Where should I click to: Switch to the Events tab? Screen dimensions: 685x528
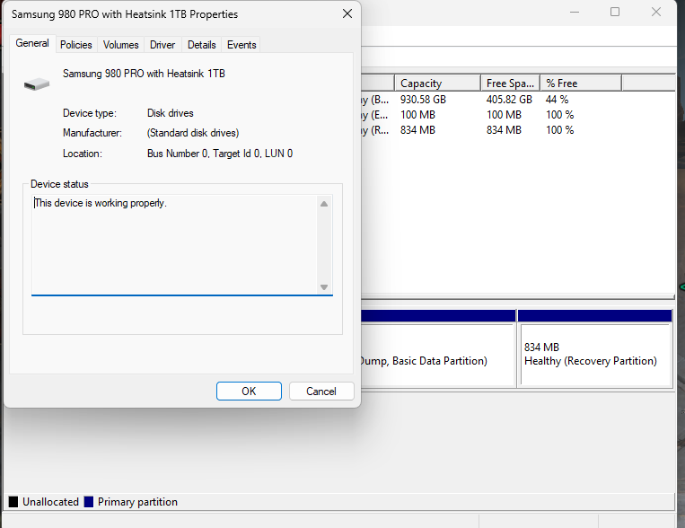coord(242,45)
